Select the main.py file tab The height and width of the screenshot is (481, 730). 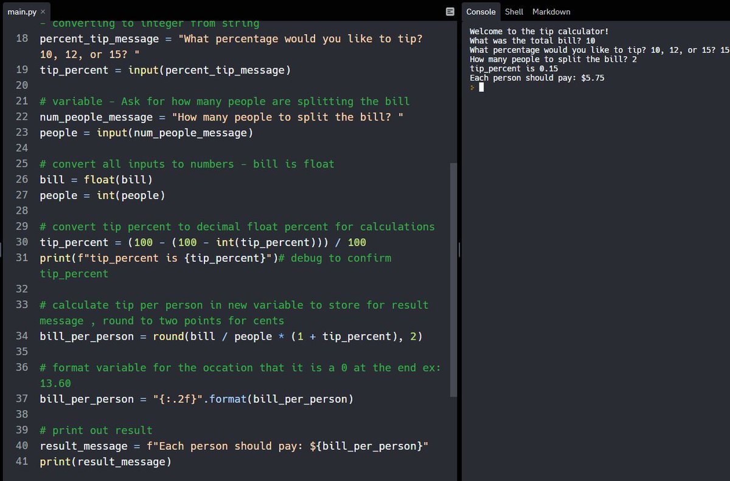tap(26, 12)
